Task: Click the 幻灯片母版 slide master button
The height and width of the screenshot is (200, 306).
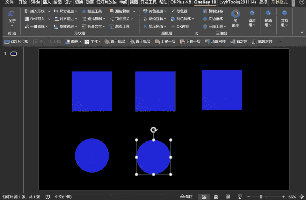Action: point(17,41)
